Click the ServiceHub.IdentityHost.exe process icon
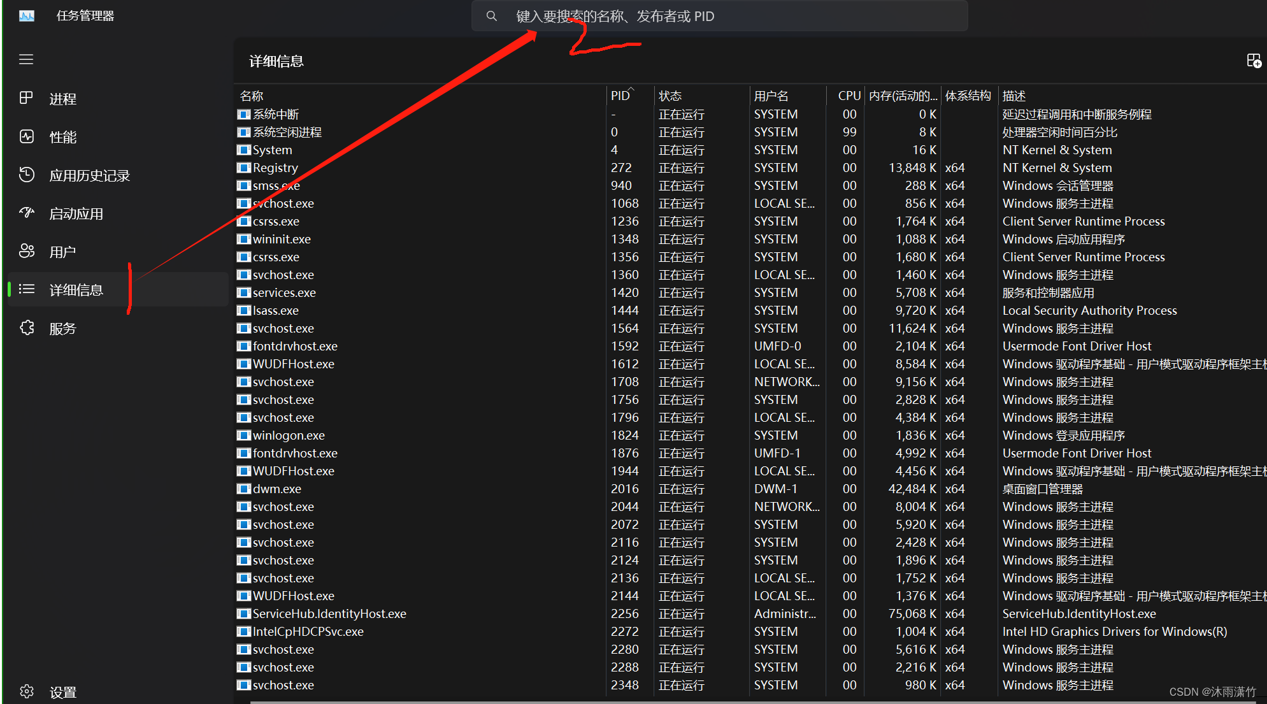The width and height of the screenshot is (1267, 704). coord(244,614)
